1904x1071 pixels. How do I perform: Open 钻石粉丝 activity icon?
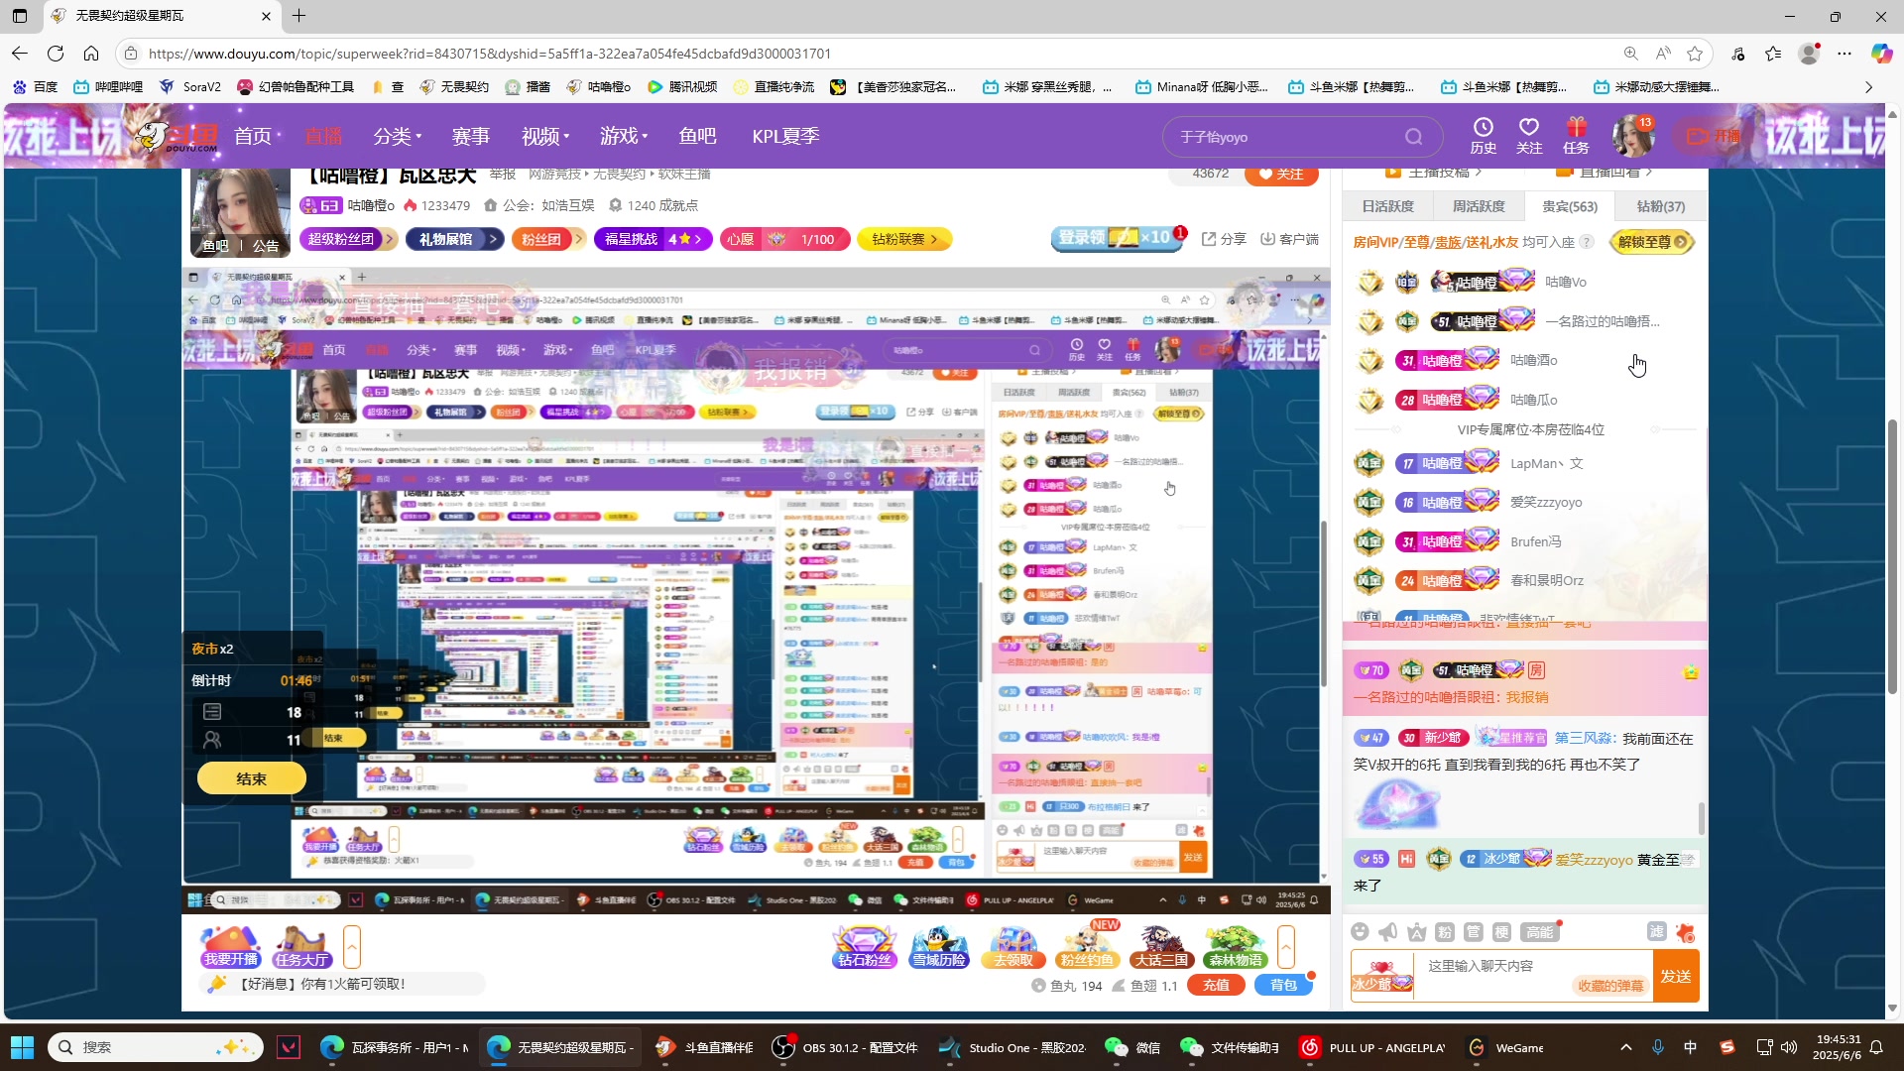tap(865, 947)
